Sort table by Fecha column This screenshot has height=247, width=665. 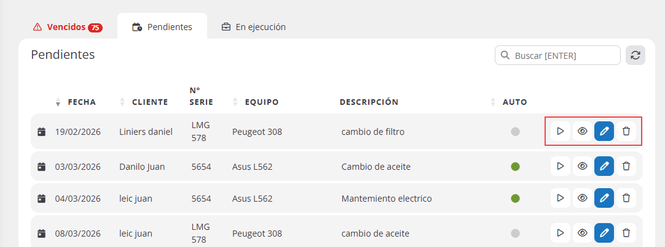[x=81, y=102]
